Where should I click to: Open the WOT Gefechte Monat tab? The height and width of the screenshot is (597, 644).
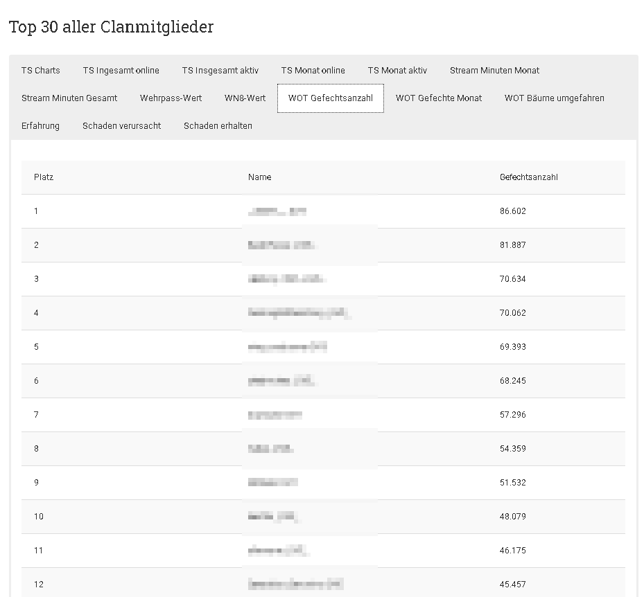[439, 98]
